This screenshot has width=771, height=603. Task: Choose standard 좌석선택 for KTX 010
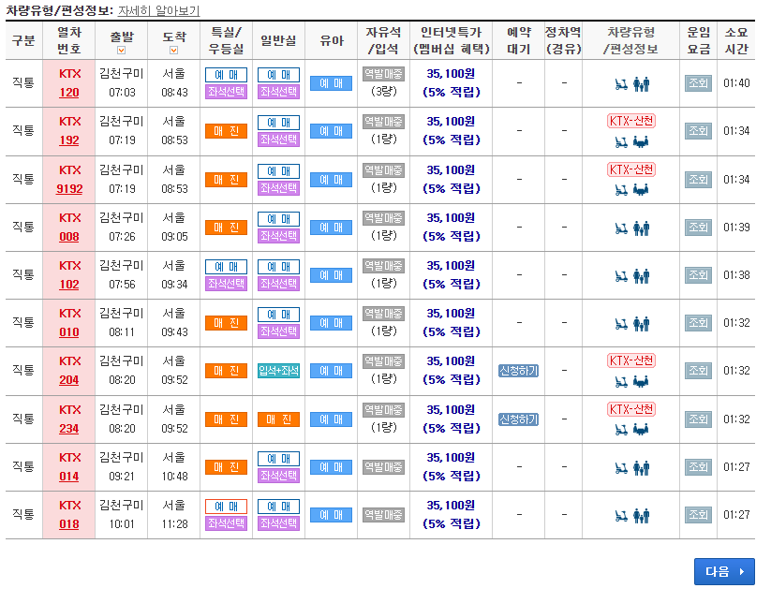click(x=279, y=331)
